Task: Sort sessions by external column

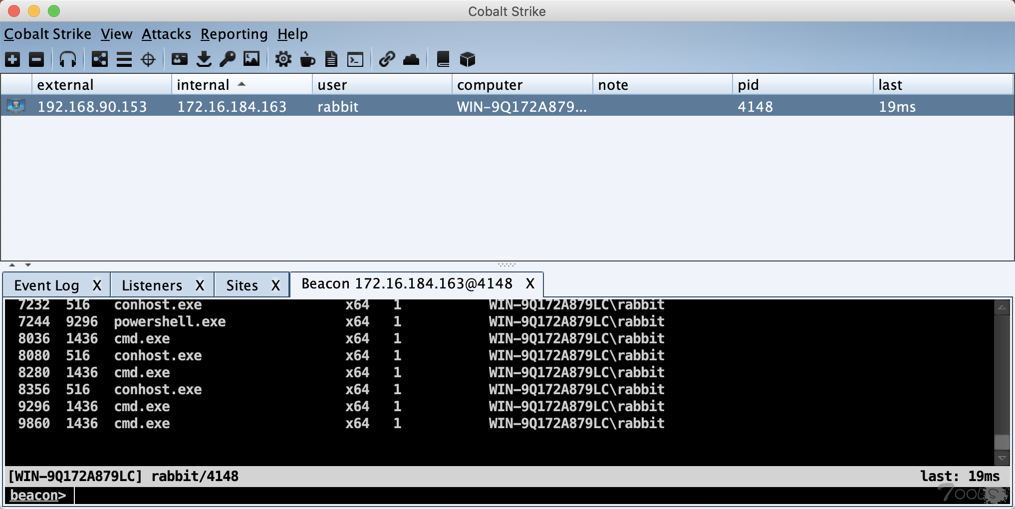Action: click(102, 85)
